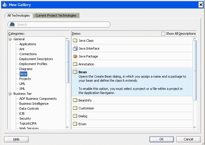
Task: Click the Annotation item icon
Action: pyautogui.click(x=75, y=64)
